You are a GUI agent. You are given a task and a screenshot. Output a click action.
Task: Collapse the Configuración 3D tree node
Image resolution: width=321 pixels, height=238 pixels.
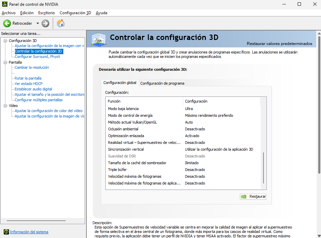pos(5,41)
